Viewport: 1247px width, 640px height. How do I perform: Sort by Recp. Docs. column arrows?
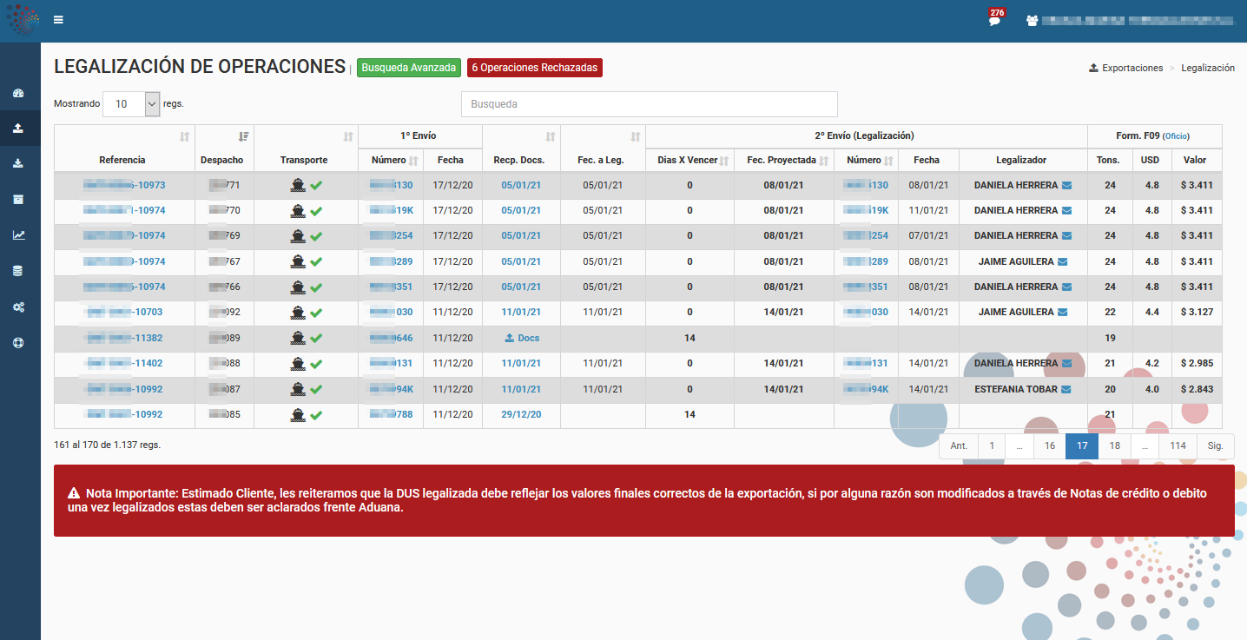551,136
